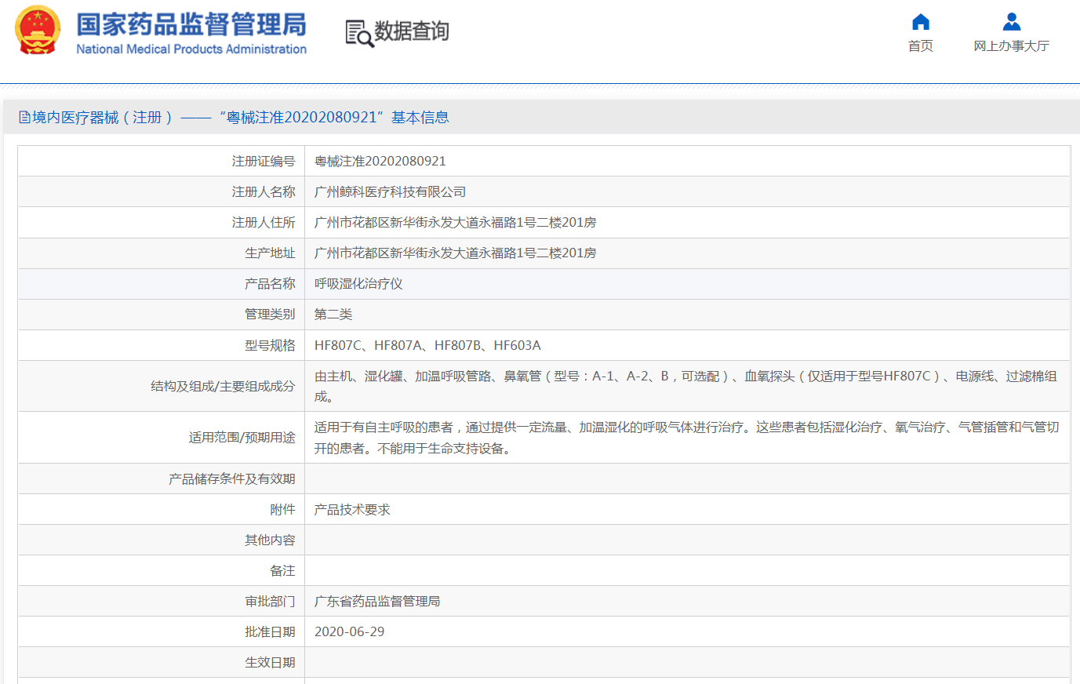The height and width of the screenshot is (684, 1080).
Task: Click the 网上办事大厅 person icon
Action: click(1012, 22)
